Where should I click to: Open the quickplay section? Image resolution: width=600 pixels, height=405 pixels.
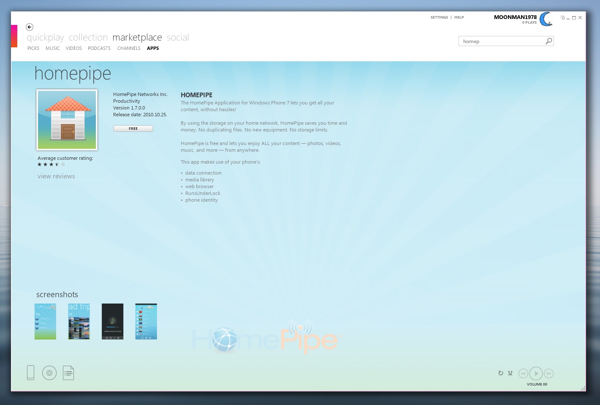pyautogui.click(x=45, y=38)
